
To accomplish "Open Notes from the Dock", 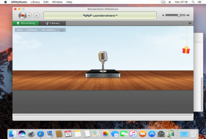I will (x=77, y=134).
